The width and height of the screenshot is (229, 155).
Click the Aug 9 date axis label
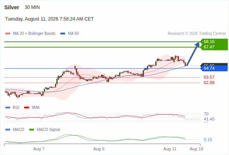(x=99, y=149)
